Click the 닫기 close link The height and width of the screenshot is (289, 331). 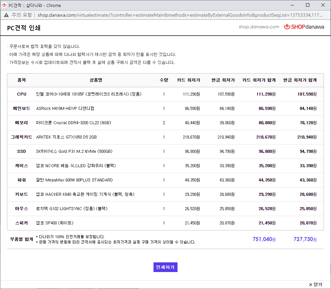pyautogui.click(x=316, y=284)
